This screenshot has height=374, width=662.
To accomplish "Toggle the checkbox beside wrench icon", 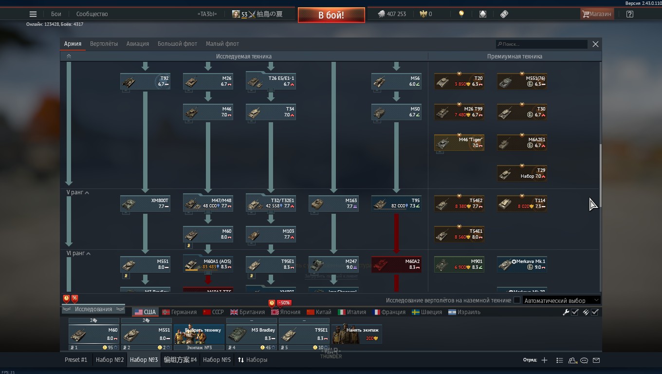I will pos(575,312).
